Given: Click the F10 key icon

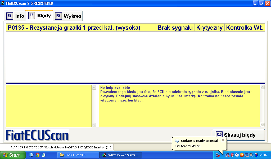Looking at the screenshot, I should [x=219, y=134].
